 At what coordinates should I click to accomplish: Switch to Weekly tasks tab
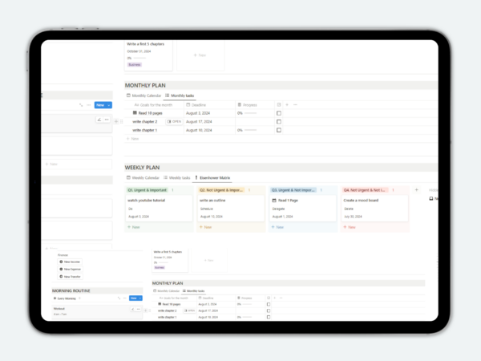[x=177, y=178]
